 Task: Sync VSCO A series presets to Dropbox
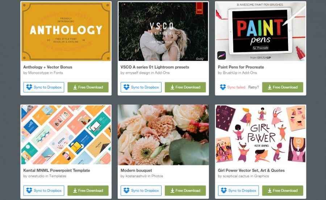pos(141,87)
